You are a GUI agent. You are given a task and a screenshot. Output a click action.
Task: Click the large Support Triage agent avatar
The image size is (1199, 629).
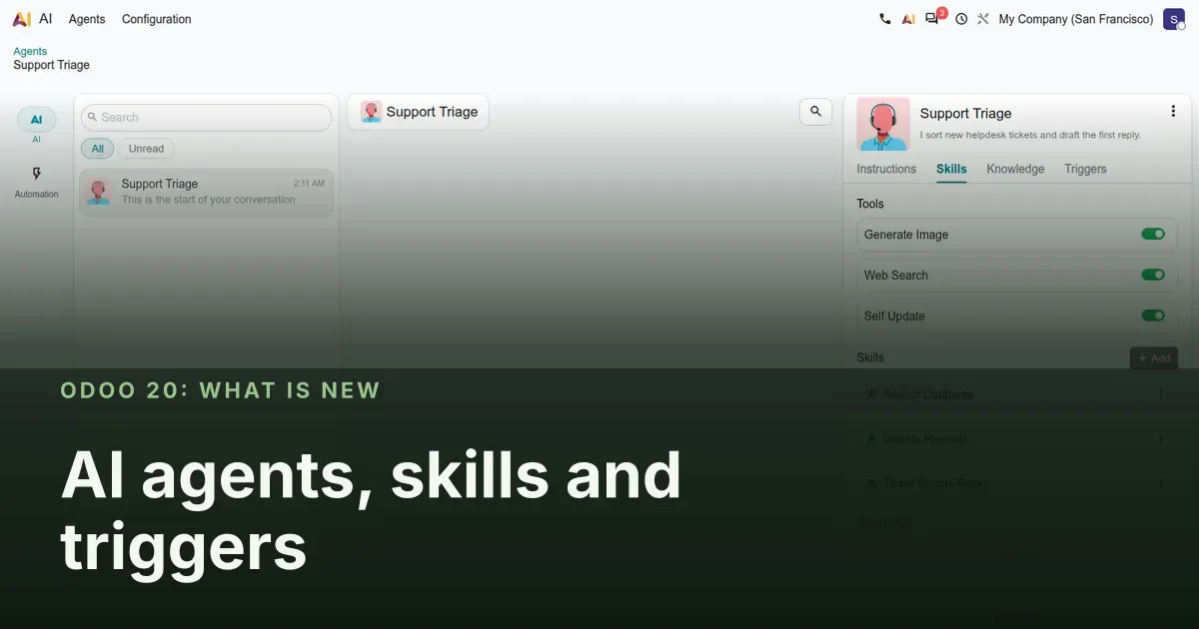[883, 124]
